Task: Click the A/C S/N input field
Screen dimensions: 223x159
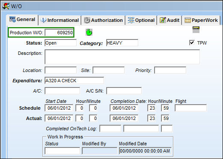Action: [x=124, y=91]
